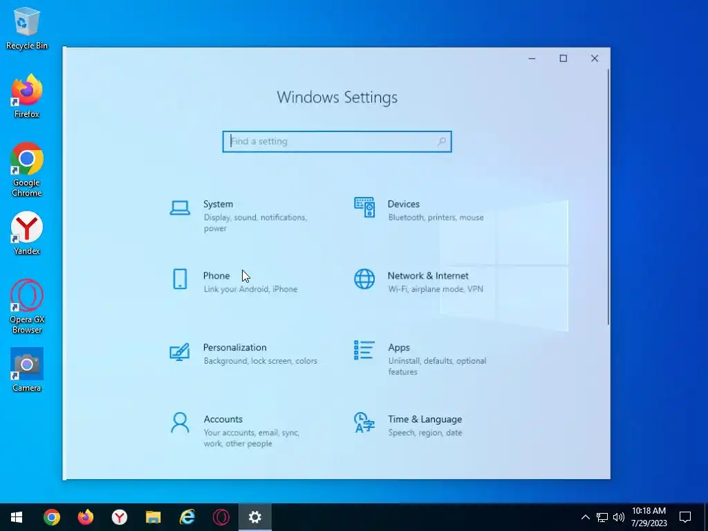This screenshot has height=531, width=708.
Task: Click 'Background, lock screen, colors' description
Action: (261, 361)
